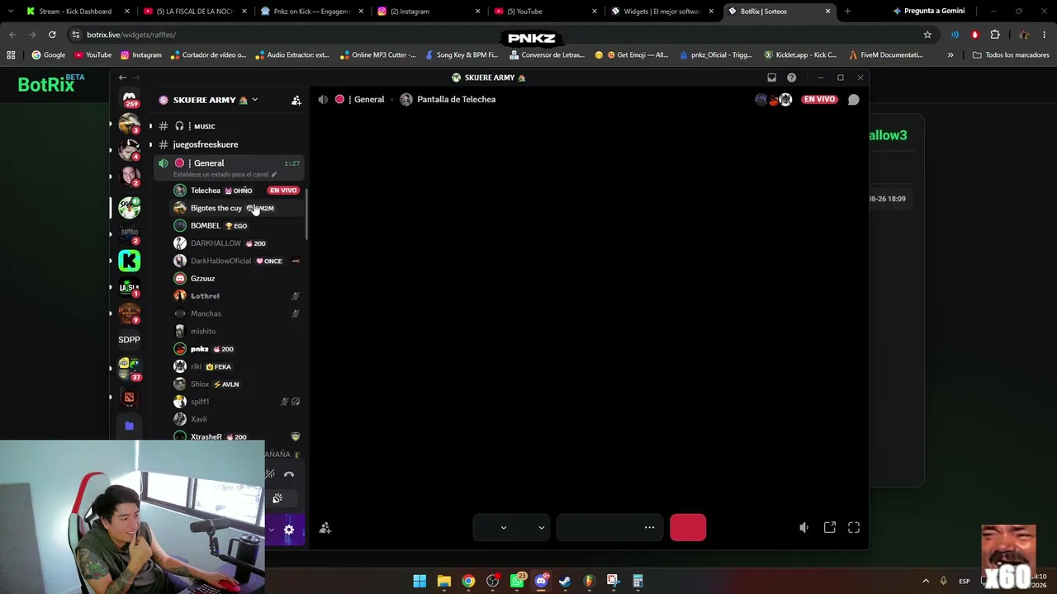Switch to LA FISCAL DE LA NOCHE tab
Image resolution: width=1057 pixels, height=594 pixels.
tap(195, 12)
